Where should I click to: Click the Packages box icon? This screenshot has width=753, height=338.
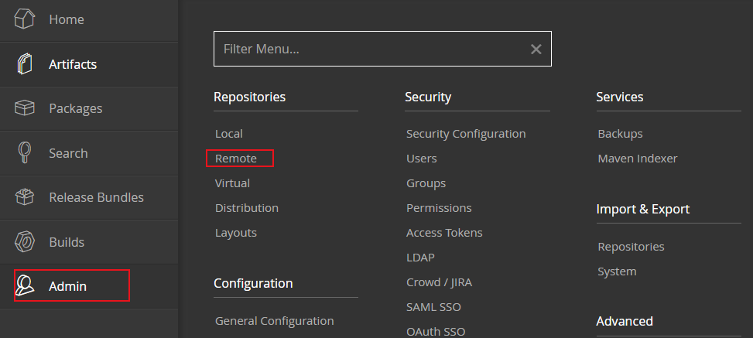tap(25, 108)
